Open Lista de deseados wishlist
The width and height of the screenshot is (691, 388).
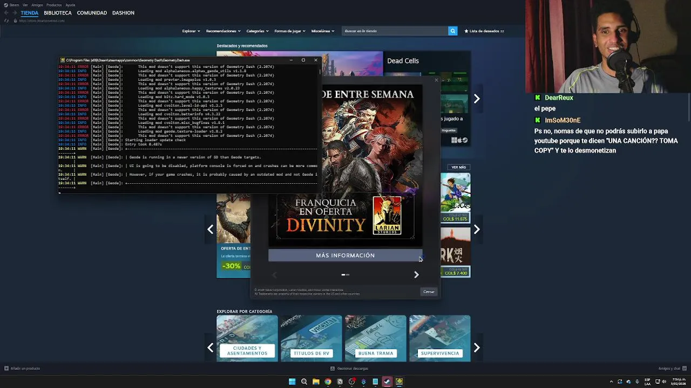point(484,31)
